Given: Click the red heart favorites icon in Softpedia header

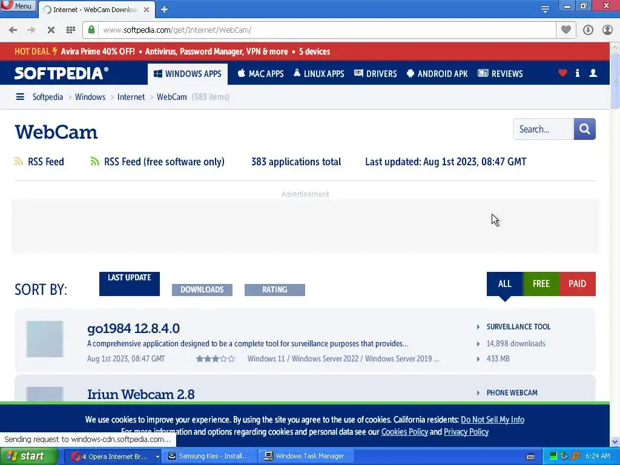Looking at the screenshot, I should 562,73.
